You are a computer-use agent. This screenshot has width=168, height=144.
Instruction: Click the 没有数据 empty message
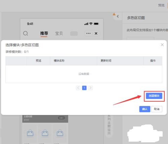point(84,74)
